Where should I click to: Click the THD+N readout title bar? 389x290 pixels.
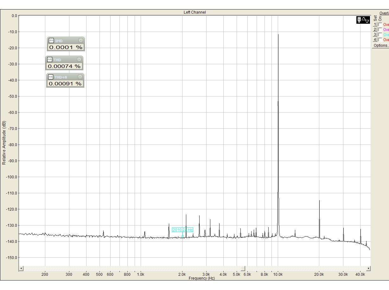tap(65, 77)
